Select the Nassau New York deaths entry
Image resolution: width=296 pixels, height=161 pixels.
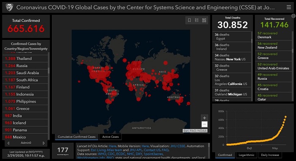(232, 57)
